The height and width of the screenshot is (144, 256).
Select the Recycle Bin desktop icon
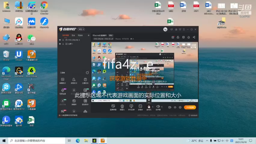(x=6, y=56)
